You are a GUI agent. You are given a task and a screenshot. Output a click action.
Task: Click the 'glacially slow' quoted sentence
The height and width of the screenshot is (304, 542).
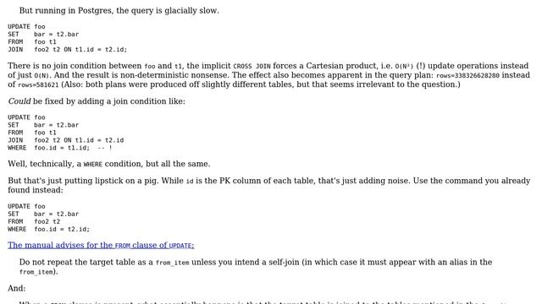click(119, 11)
